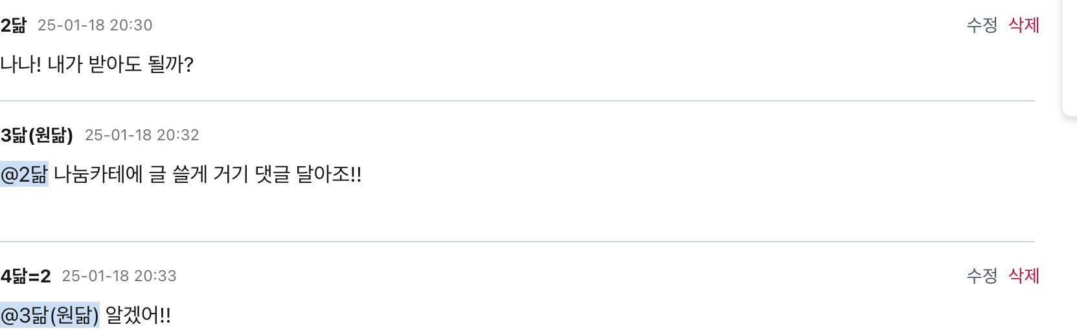
Task: Click the comment text 나나! 내가 받아도 될까?
Action: (x=97, y=65)
